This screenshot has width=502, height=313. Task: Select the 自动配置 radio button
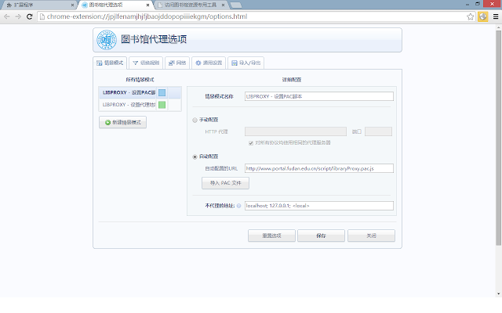(195, 156)
